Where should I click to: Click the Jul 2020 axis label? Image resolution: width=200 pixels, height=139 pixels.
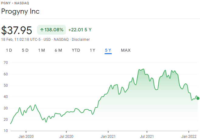point(66,137)
